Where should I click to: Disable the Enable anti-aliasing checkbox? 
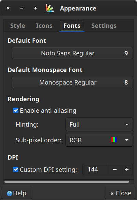click(x=16, y=110)
